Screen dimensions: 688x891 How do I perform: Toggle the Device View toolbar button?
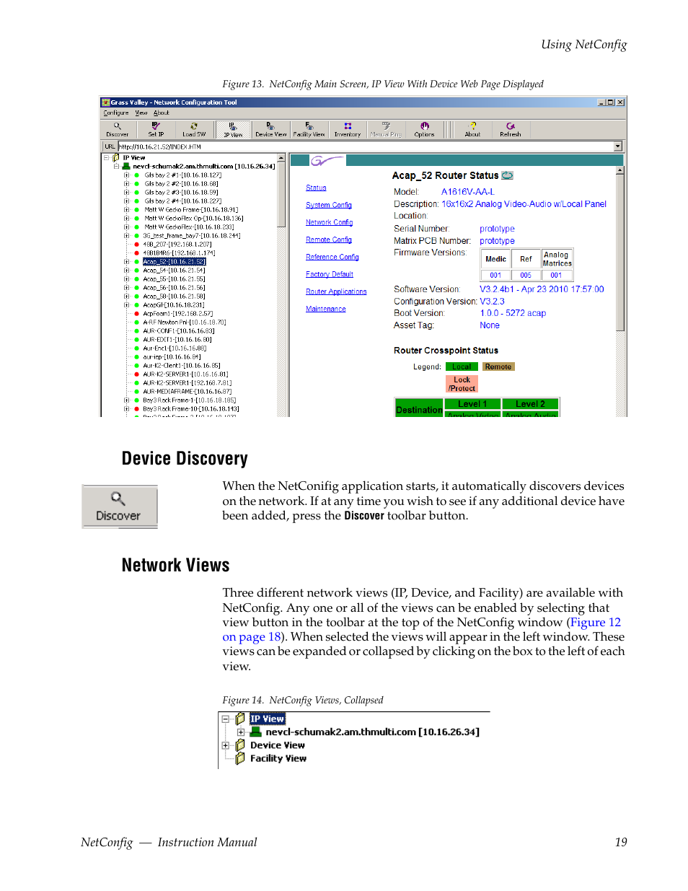[x=270, y=129]
